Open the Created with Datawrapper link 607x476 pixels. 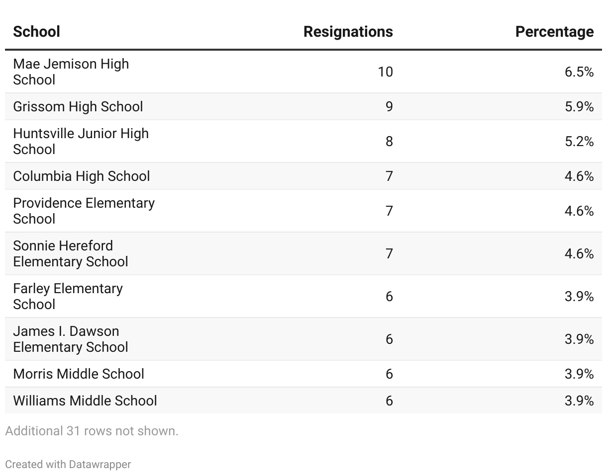click(x=68, y=465)
